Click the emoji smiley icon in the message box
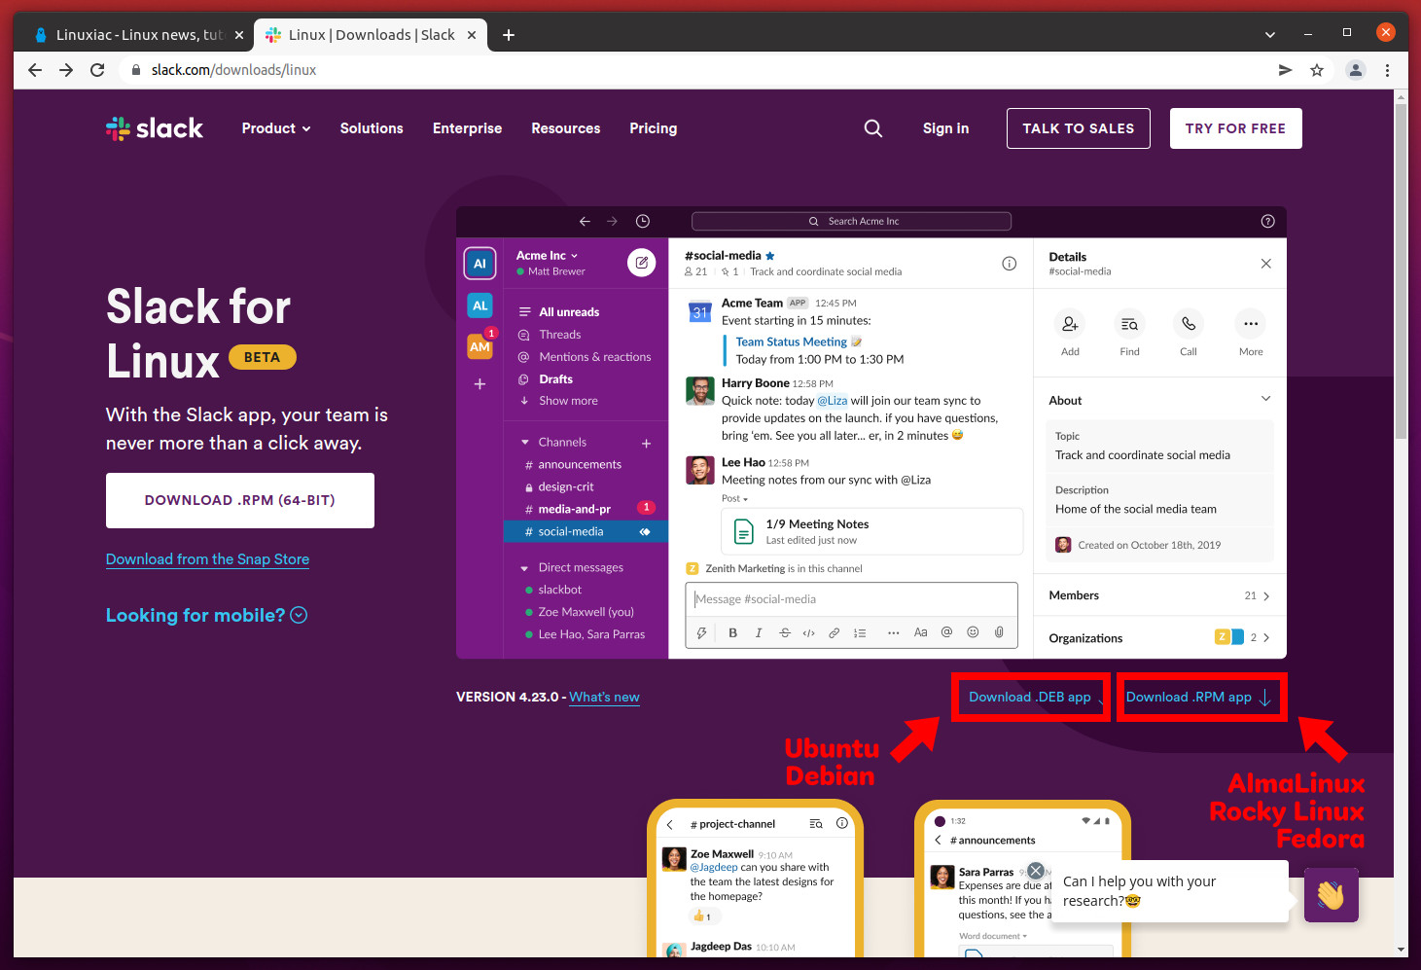 [973, 632]
